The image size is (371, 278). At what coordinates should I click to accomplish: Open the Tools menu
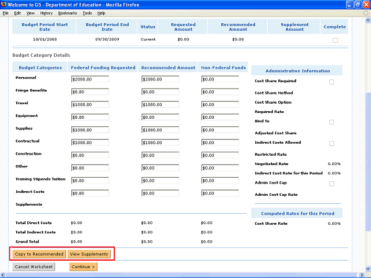coord(87,13)
